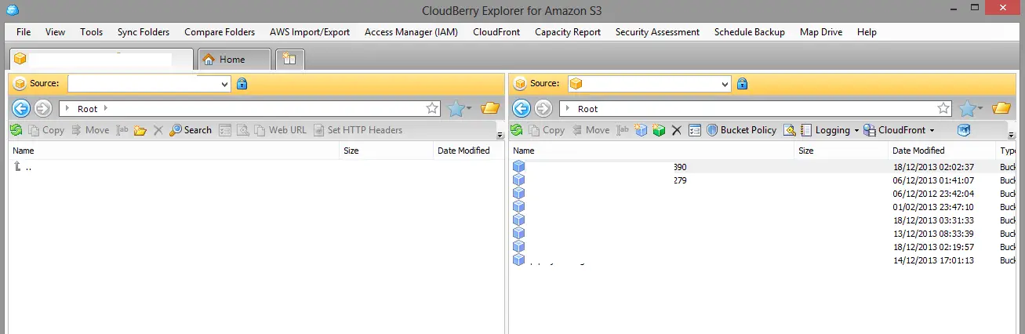Click the open folder icon in left pane
The image size is (1025, 334).
point(490,108)
